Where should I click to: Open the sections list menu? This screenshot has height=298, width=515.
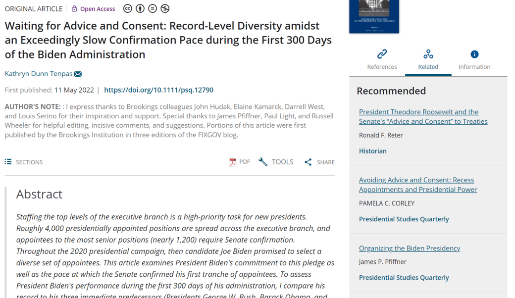[24, 162]
